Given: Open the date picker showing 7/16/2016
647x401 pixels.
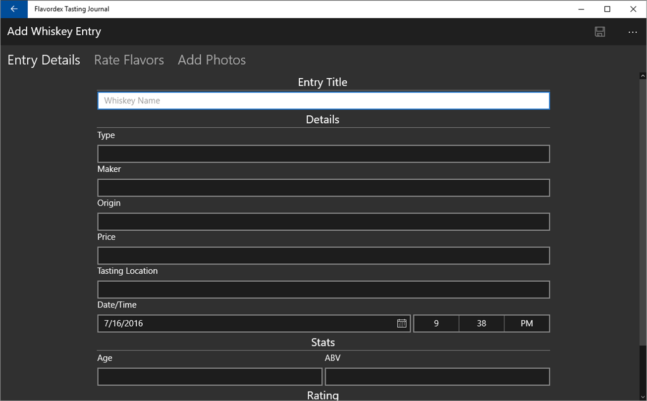Looking at the screenshot, I should click(x=254, y=323).
